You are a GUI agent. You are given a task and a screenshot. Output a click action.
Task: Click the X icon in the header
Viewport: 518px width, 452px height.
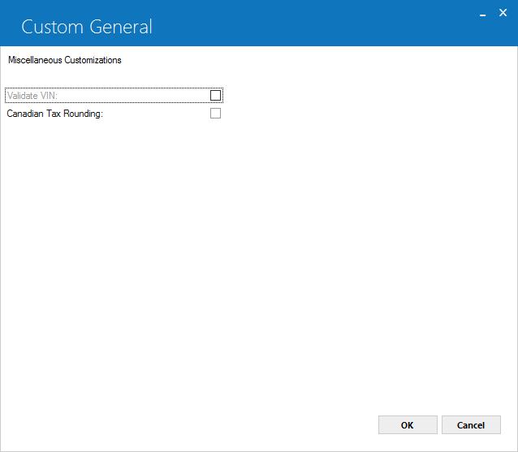coord(503,13)
